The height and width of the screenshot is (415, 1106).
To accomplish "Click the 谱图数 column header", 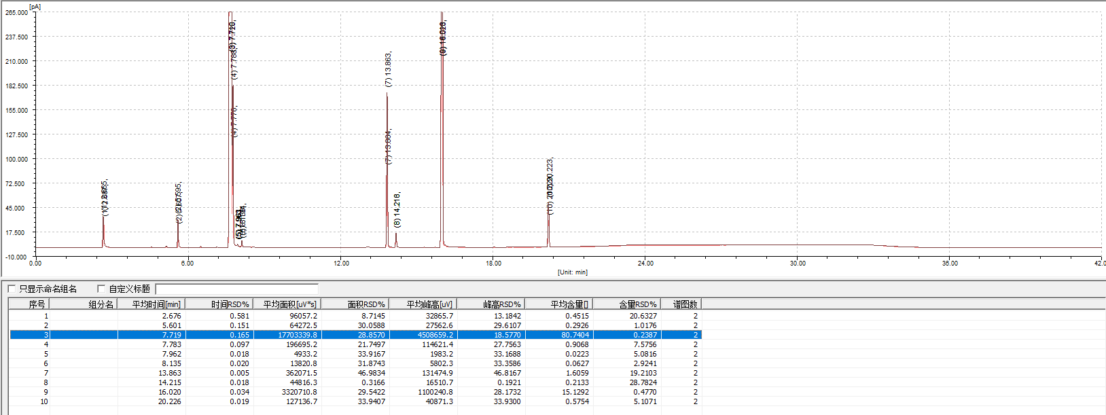I will [x=681, y=304].
